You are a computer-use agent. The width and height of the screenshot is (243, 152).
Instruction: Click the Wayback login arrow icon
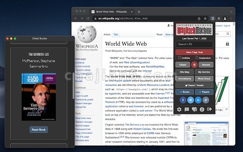coord(209,109)
